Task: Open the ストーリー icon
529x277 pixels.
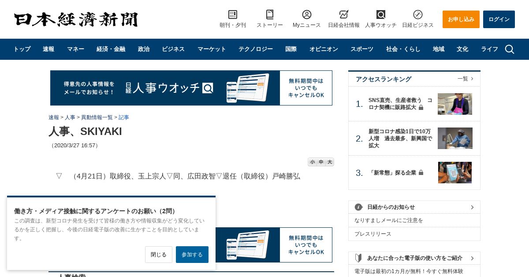Action: click(x=270, y=15)
